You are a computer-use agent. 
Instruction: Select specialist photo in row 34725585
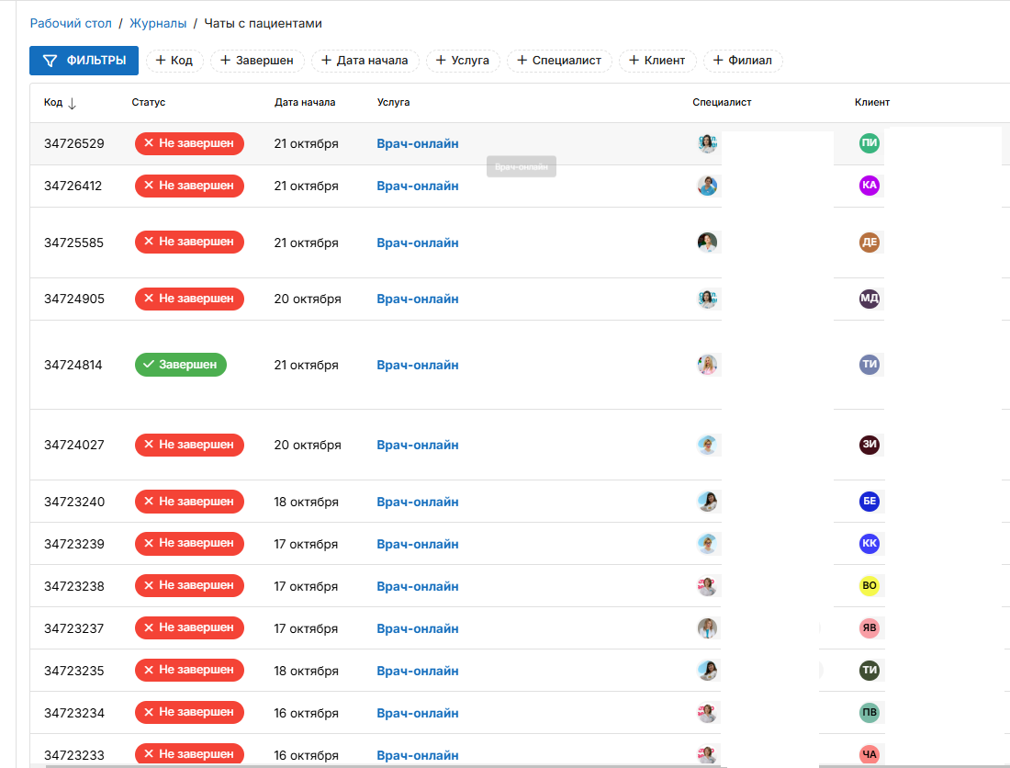[x=707, y=243]
